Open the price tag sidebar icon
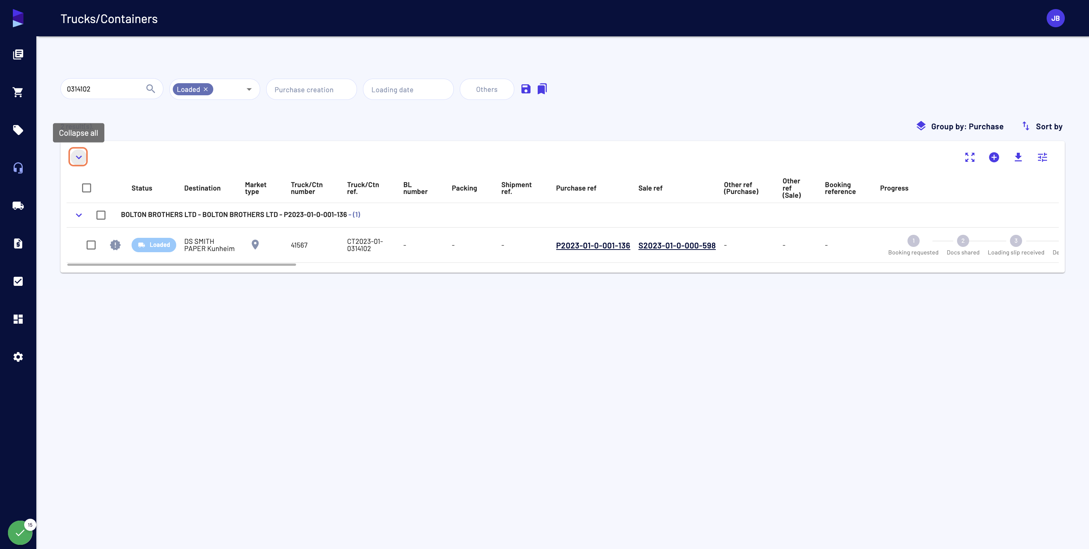Screen dimensions: 1089x549 (x=18, y=130)
